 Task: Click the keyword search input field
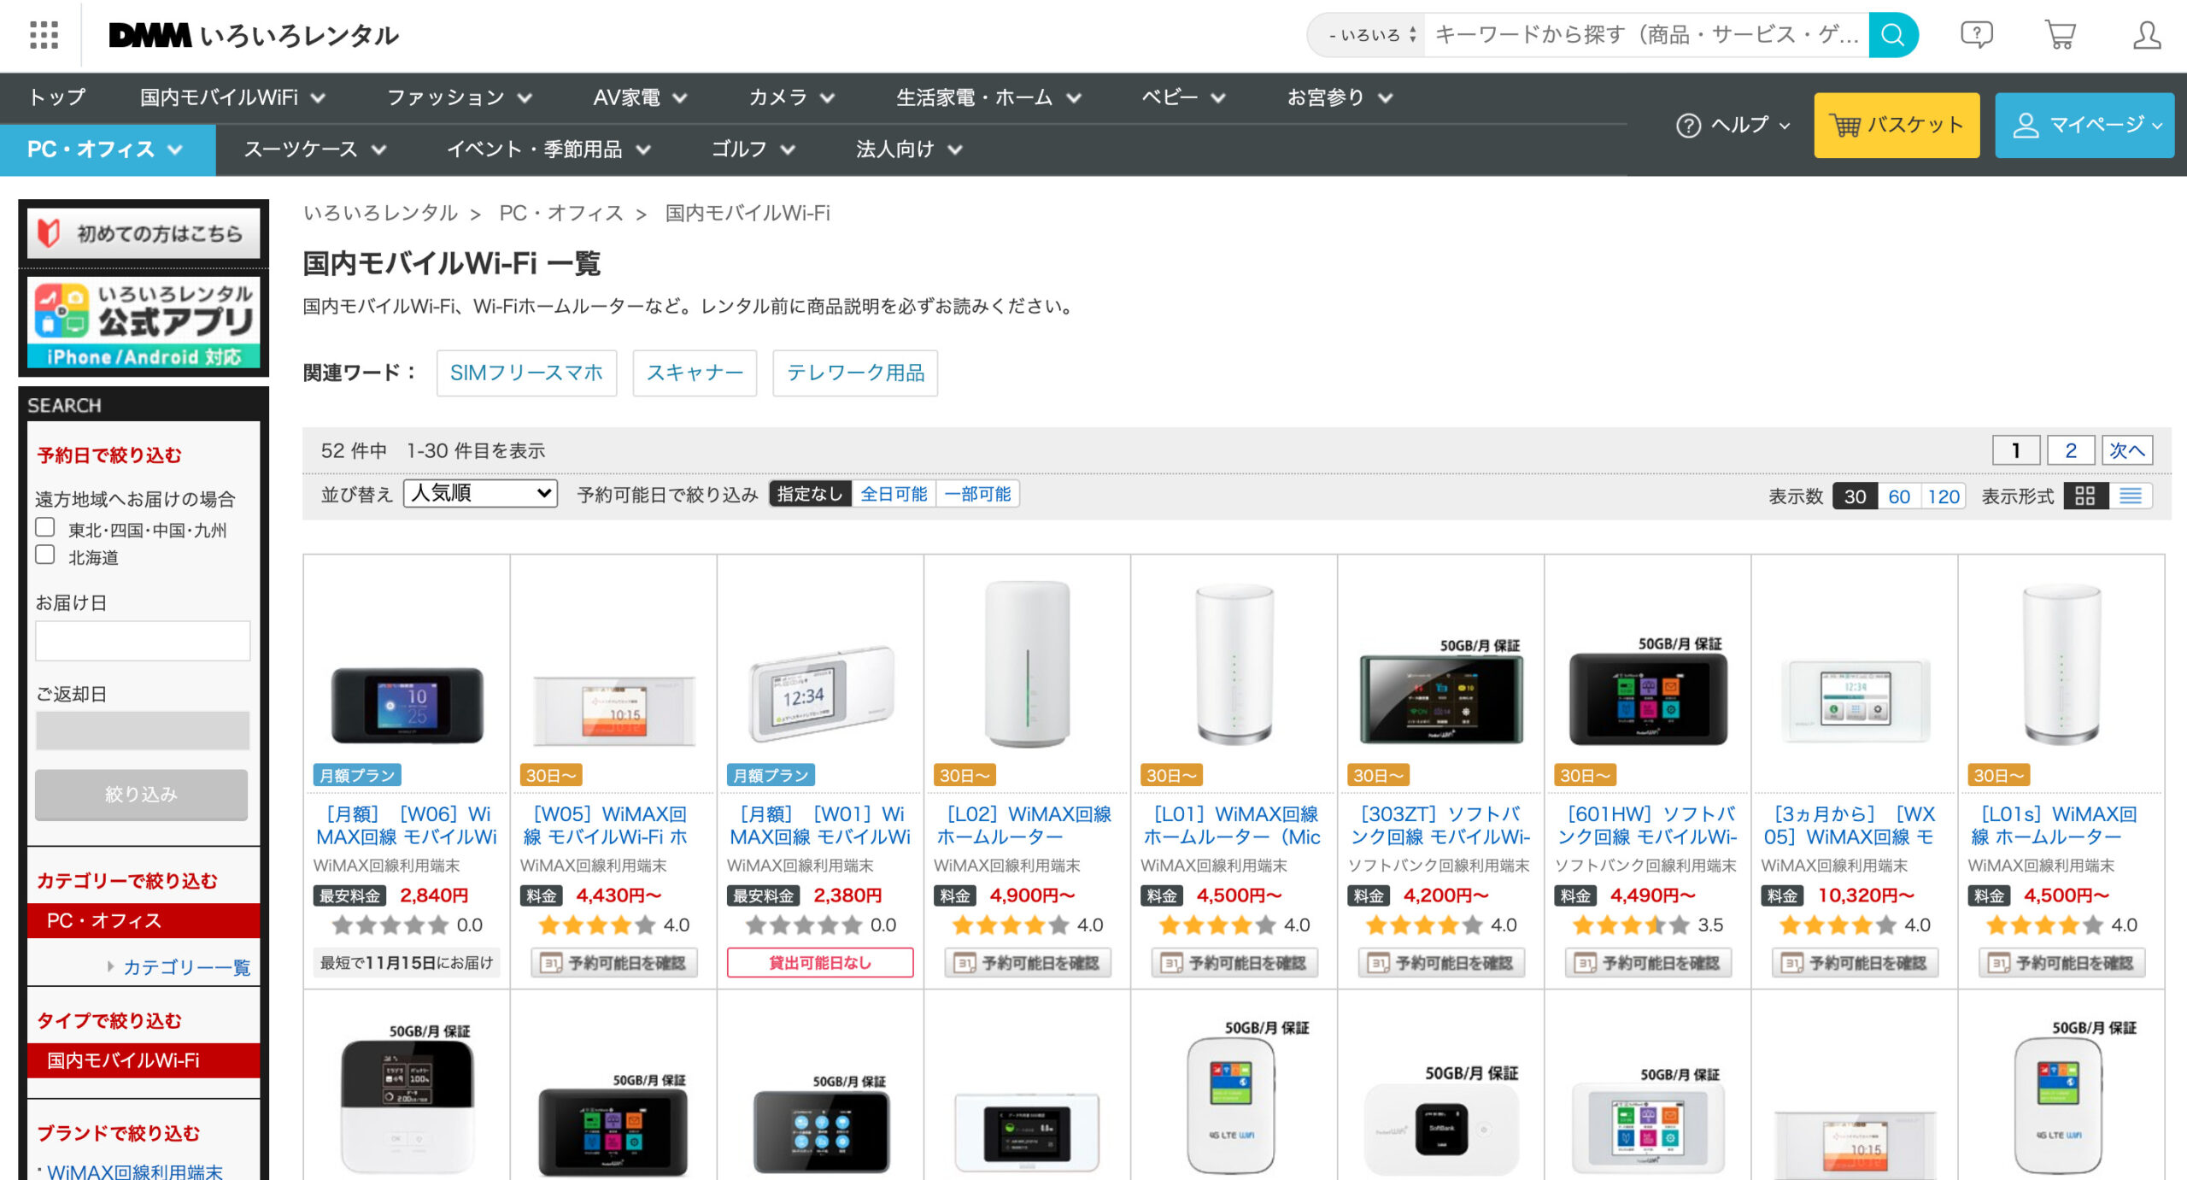(x=1646, y=35)
